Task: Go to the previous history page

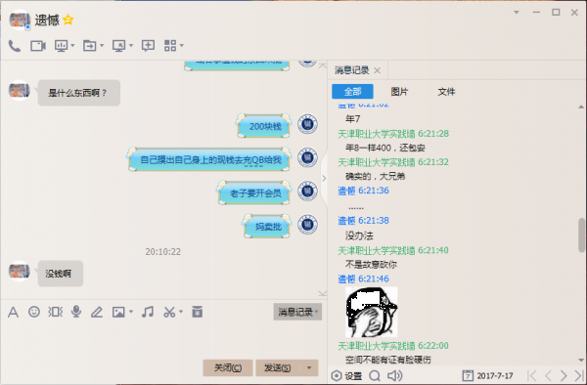Action: click(x=548, y=375)
